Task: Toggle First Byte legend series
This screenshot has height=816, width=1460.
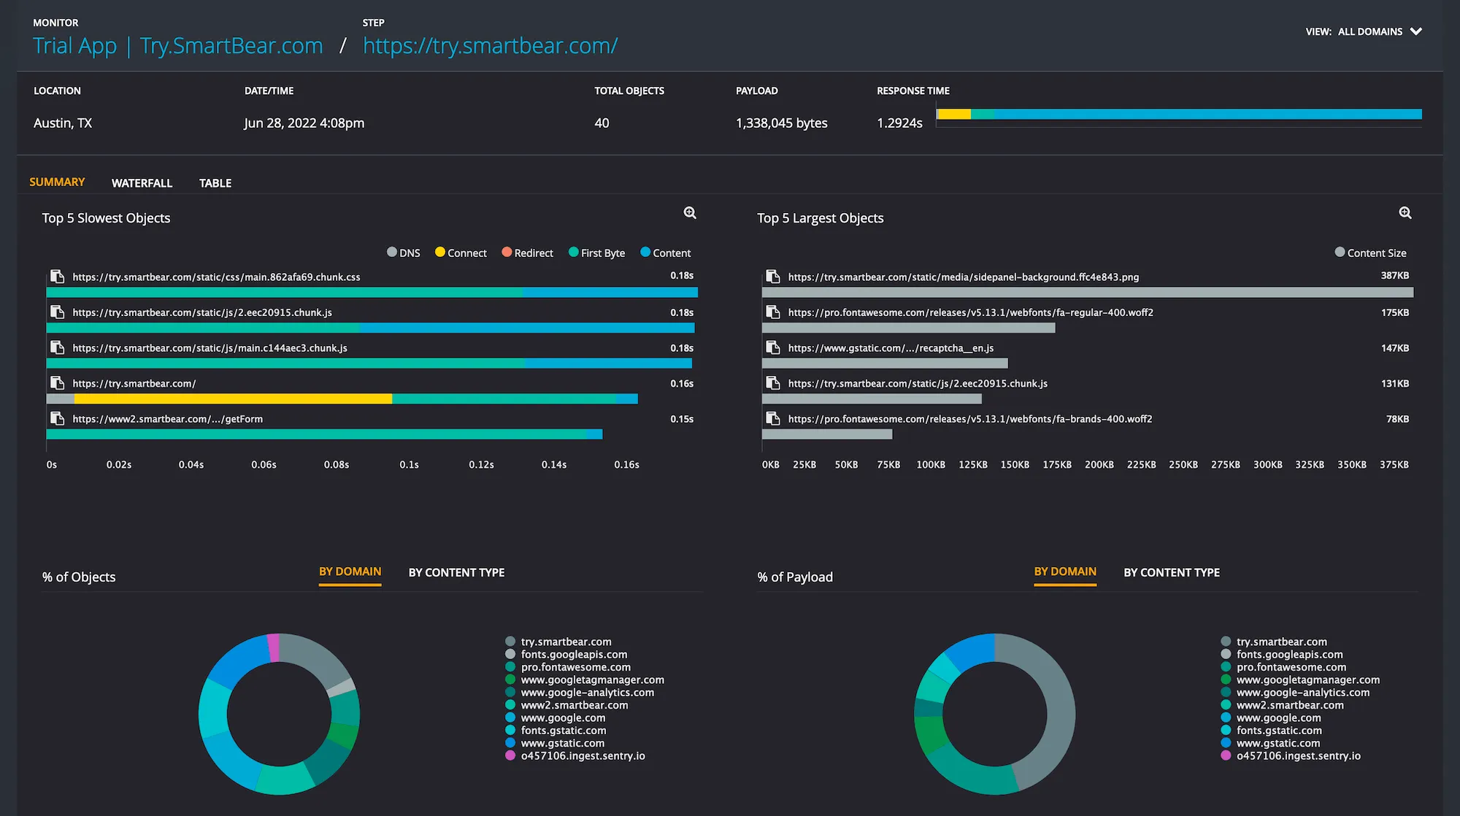Action: coord(596,253)
